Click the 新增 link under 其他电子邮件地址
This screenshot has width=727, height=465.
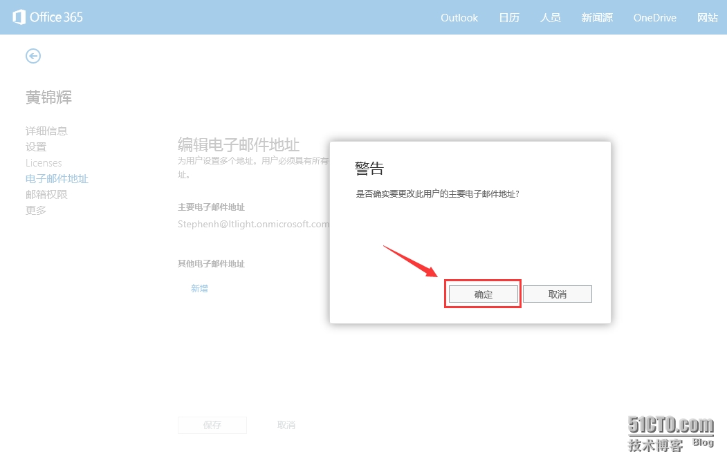tap(199, 289)
